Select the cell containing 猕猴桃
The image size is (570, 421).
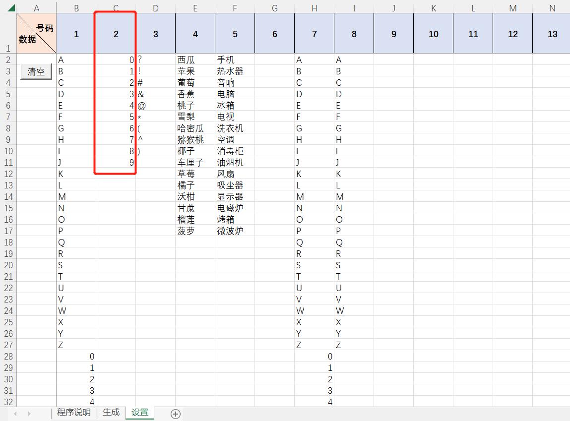[x=195, y=139]
